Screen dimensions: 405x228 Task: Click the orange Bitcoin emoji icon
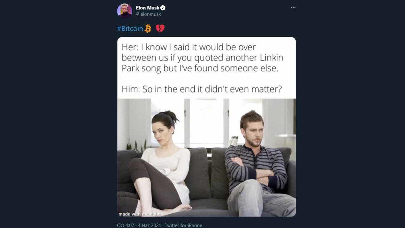148,29
